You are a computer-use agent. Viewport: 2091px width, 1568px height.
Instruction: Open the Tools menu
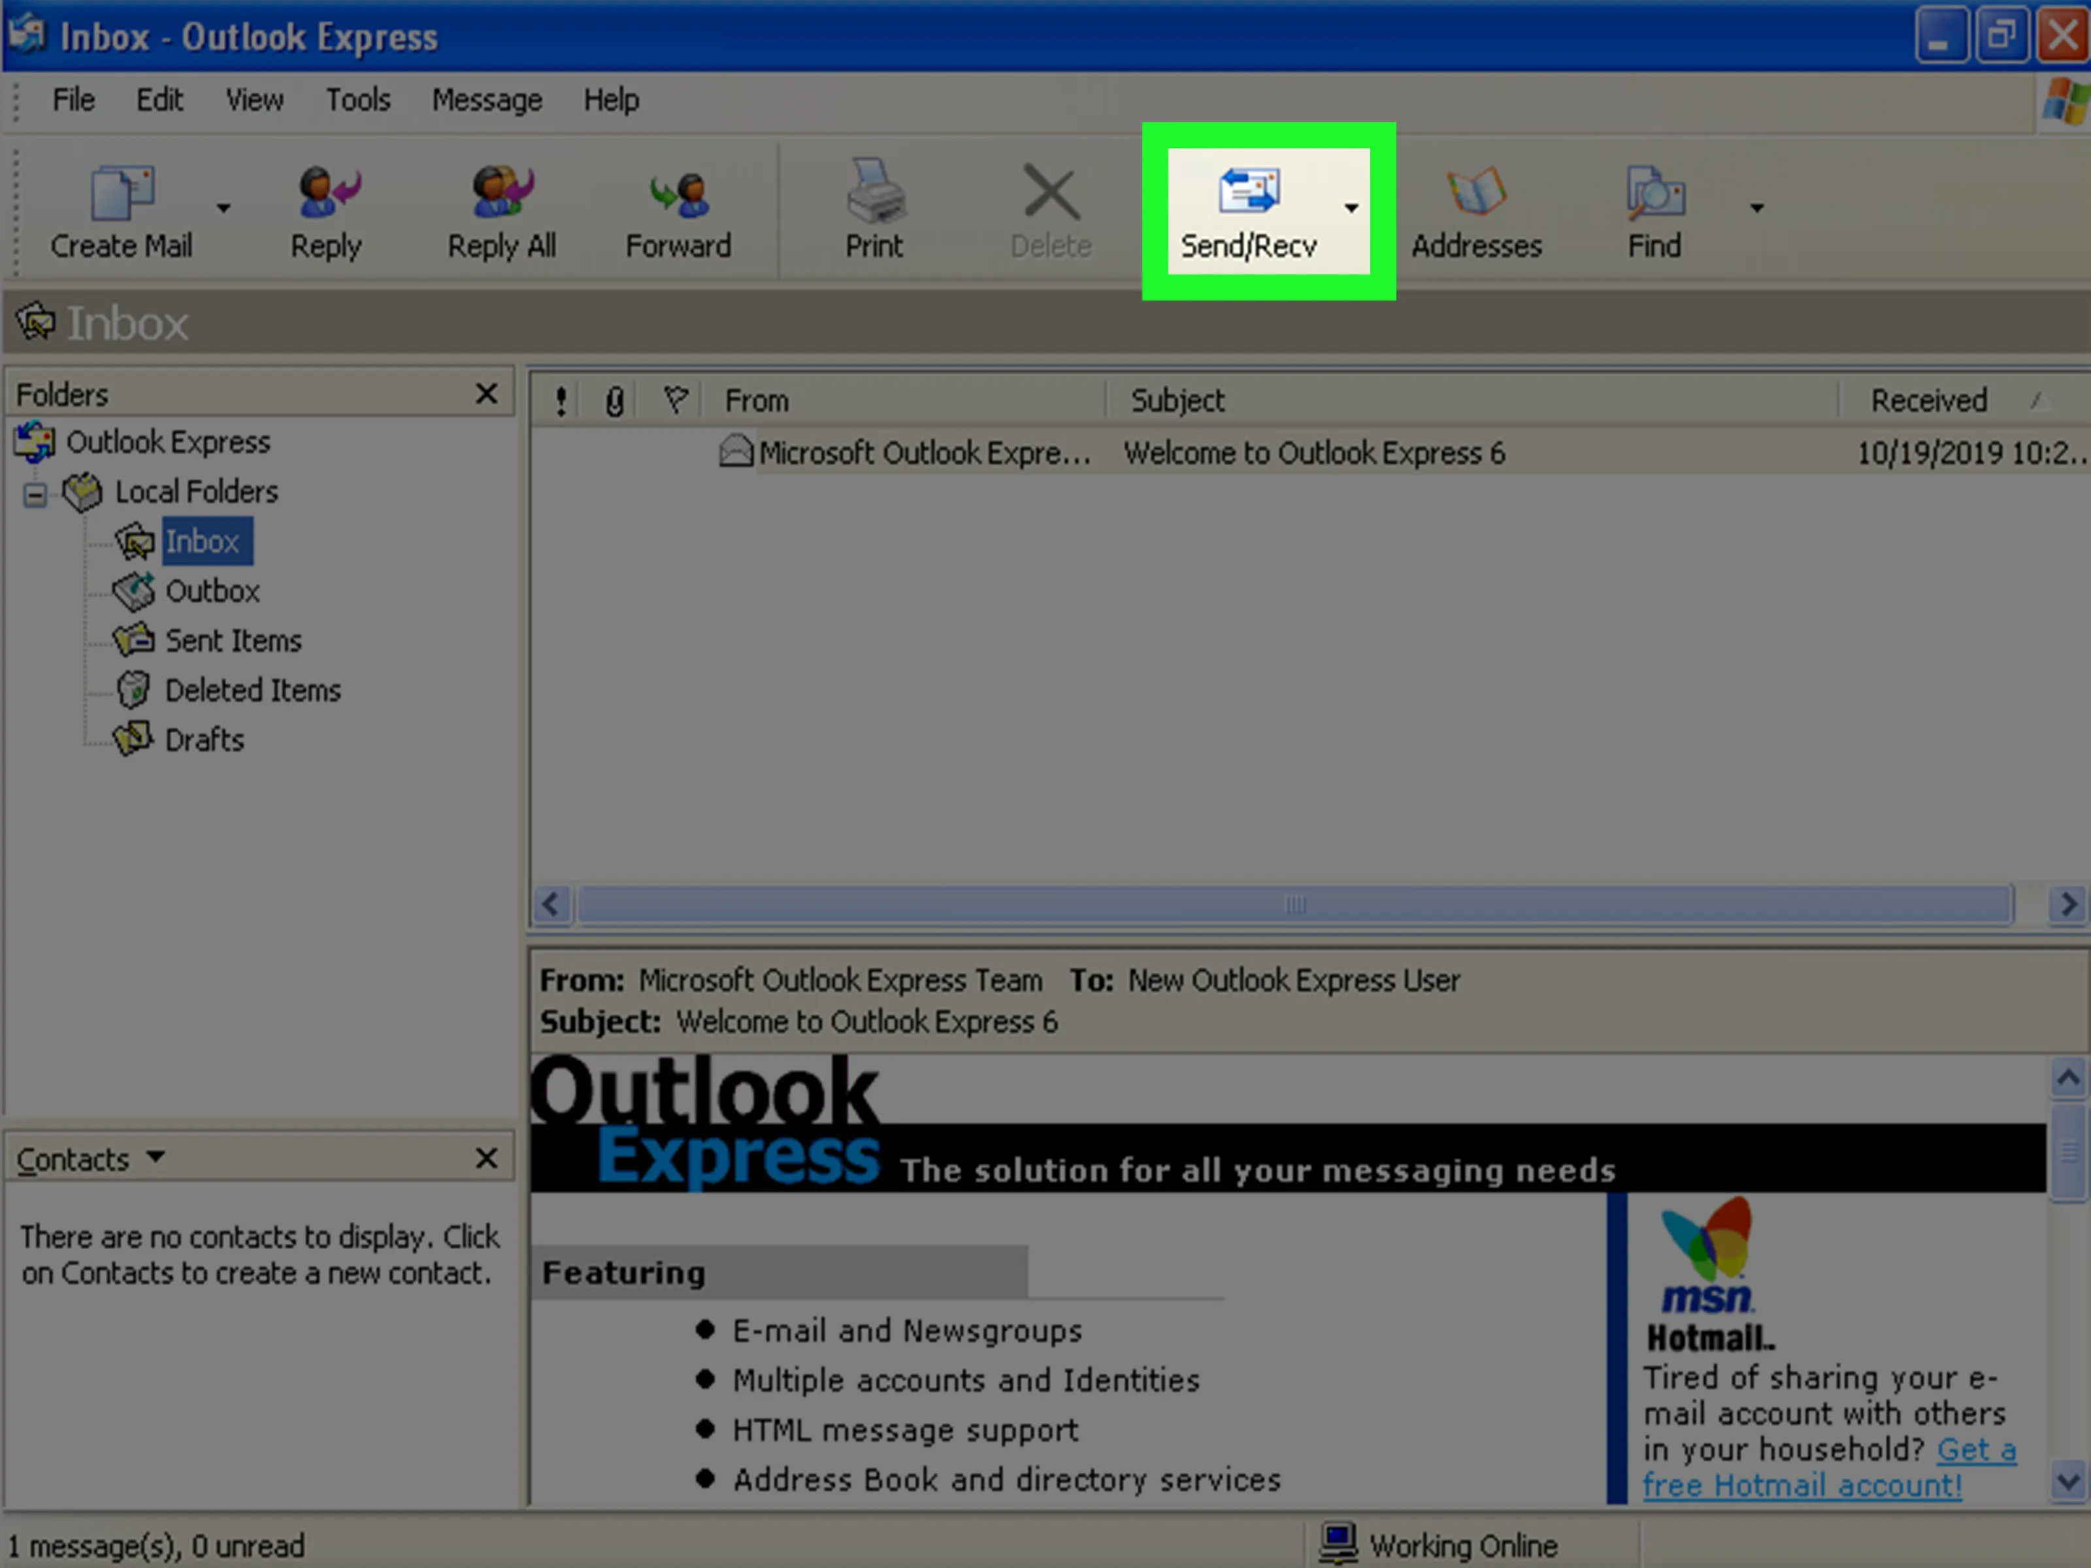[x=358, y=100]
